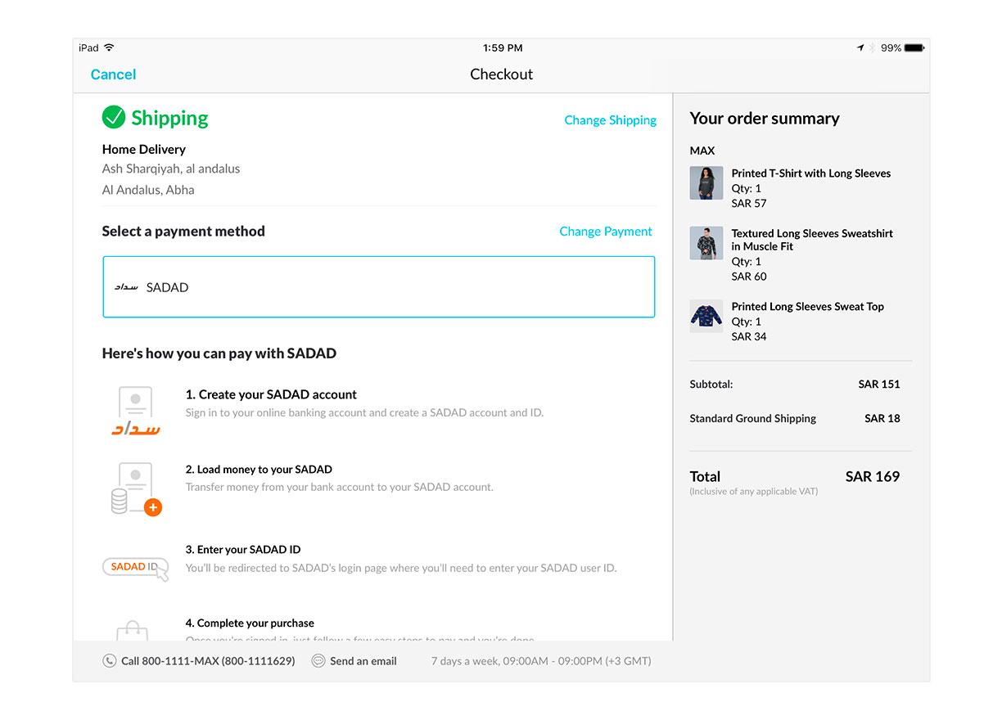
Task: Select the SADAD logo in payment box
Action: coord(129,287)
